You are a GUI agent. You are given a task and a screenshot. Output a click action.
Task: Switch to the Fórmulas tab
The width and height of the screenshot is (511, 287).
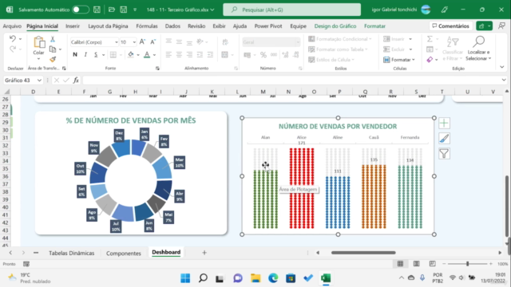(x=147, y=26)
